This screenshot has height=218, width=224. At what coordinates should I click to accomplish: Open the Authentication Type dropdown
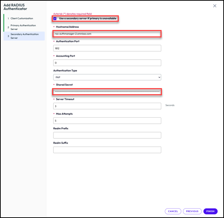(x=107, y=77)
